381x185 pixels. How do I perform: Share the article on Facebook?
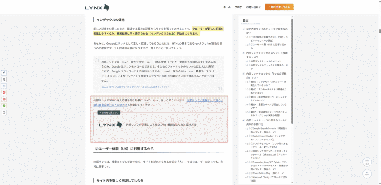[4, 73]
